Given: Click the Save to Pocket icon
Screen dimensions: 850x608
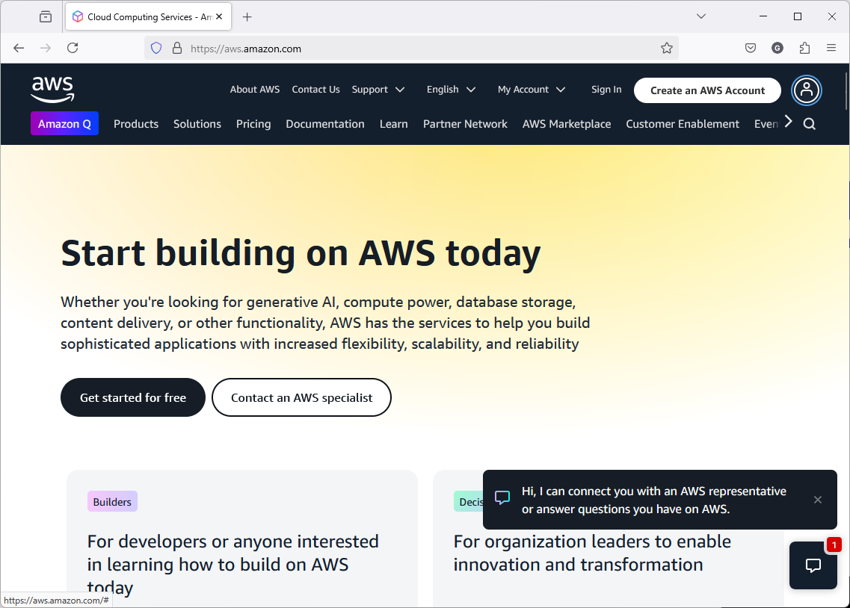Looking at the screenshot, I should (x=751, y=49).
